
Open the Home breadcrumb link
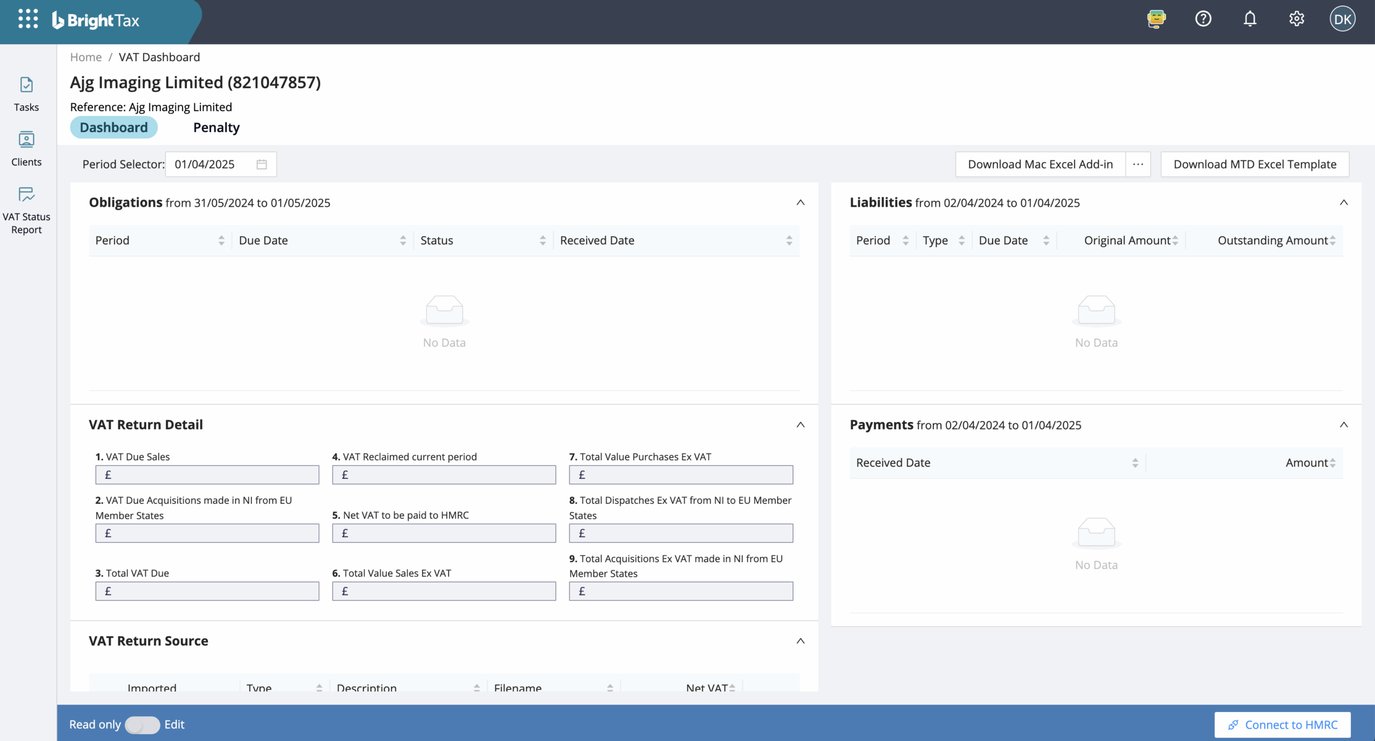[86, 57]
